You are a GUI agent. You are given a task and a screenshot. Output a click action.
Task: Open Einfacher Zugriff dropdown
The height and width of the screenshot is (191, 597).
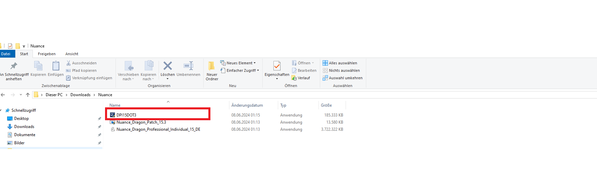pyautogui.click(x=240, y=70)
